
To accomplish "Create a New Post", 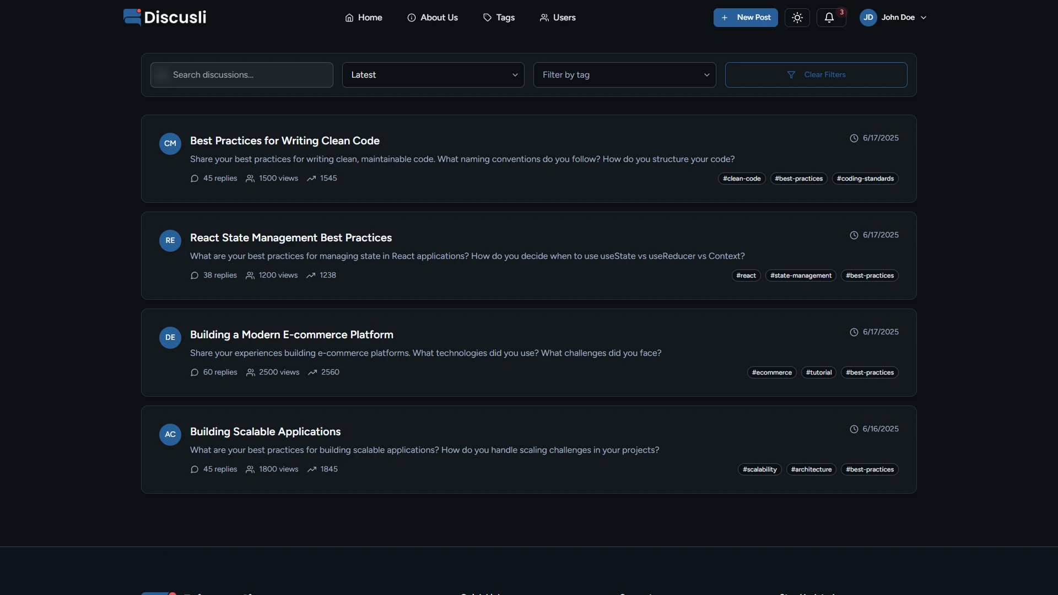I will click(746, 18).
